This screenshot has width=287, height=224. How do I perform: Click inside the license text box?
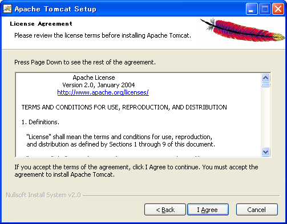139,115
